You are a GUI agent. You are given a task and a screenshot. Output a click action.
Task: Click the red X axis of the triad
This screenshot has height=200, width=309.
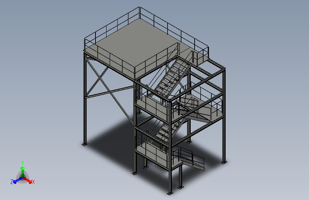[27, 180]
